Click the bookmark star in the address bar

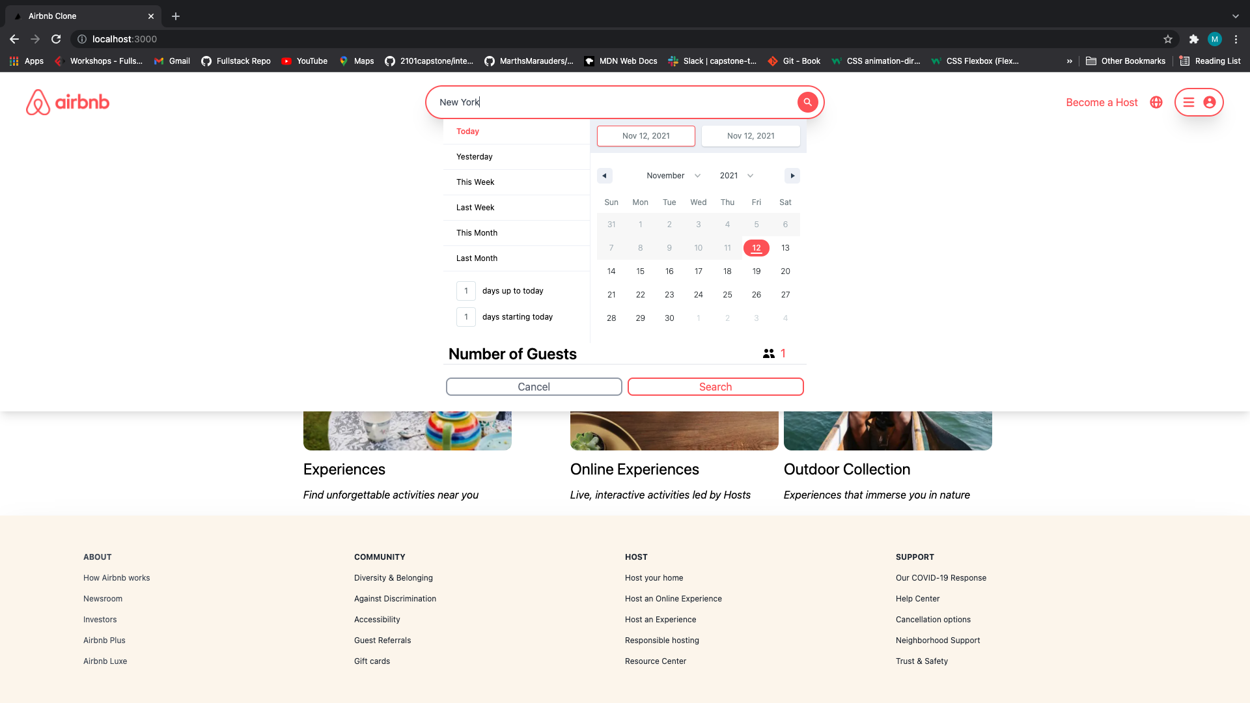(x=1168, y=39)
